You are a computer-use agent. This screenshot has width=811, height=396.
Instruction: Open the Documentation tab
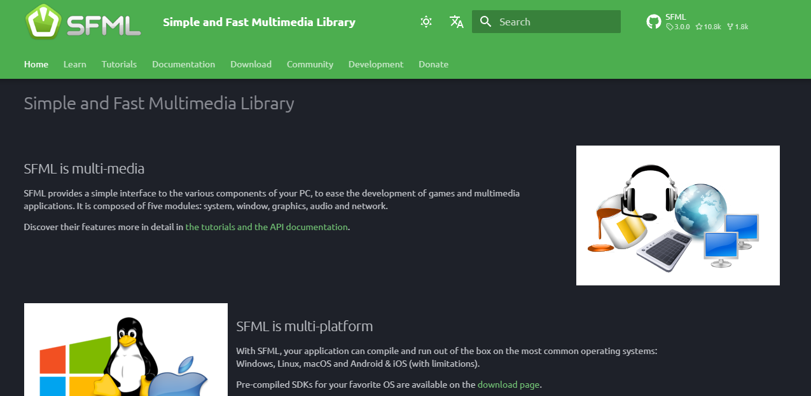click(184, 64)
